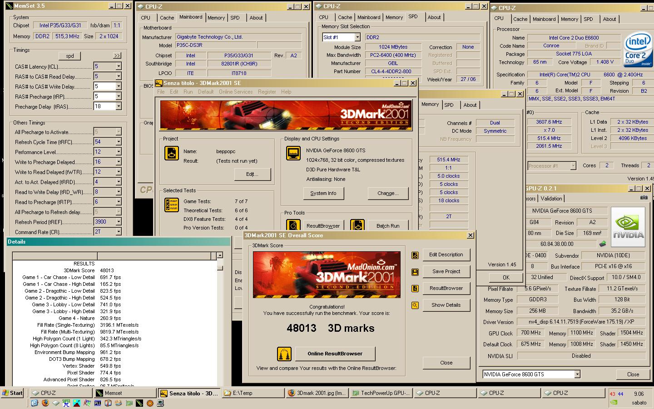Click the Close button in GPU-Z
This screenshot has width=654, height=409.
[x=633, y=374]
